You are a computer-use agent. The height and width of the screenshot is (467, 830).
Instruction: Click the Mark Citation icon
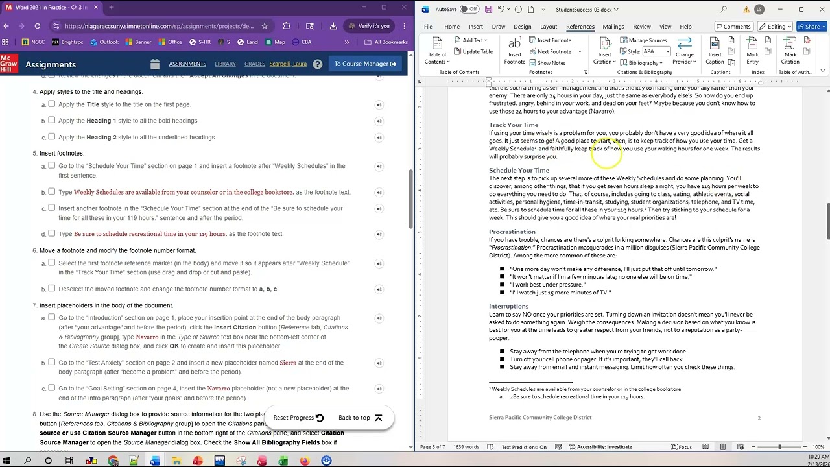pos(790,50)
